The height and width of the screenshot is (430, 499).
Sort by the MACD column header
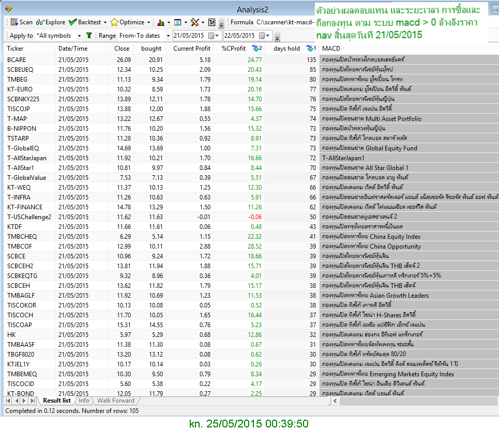pyautogui.click(x=409, y=49)
